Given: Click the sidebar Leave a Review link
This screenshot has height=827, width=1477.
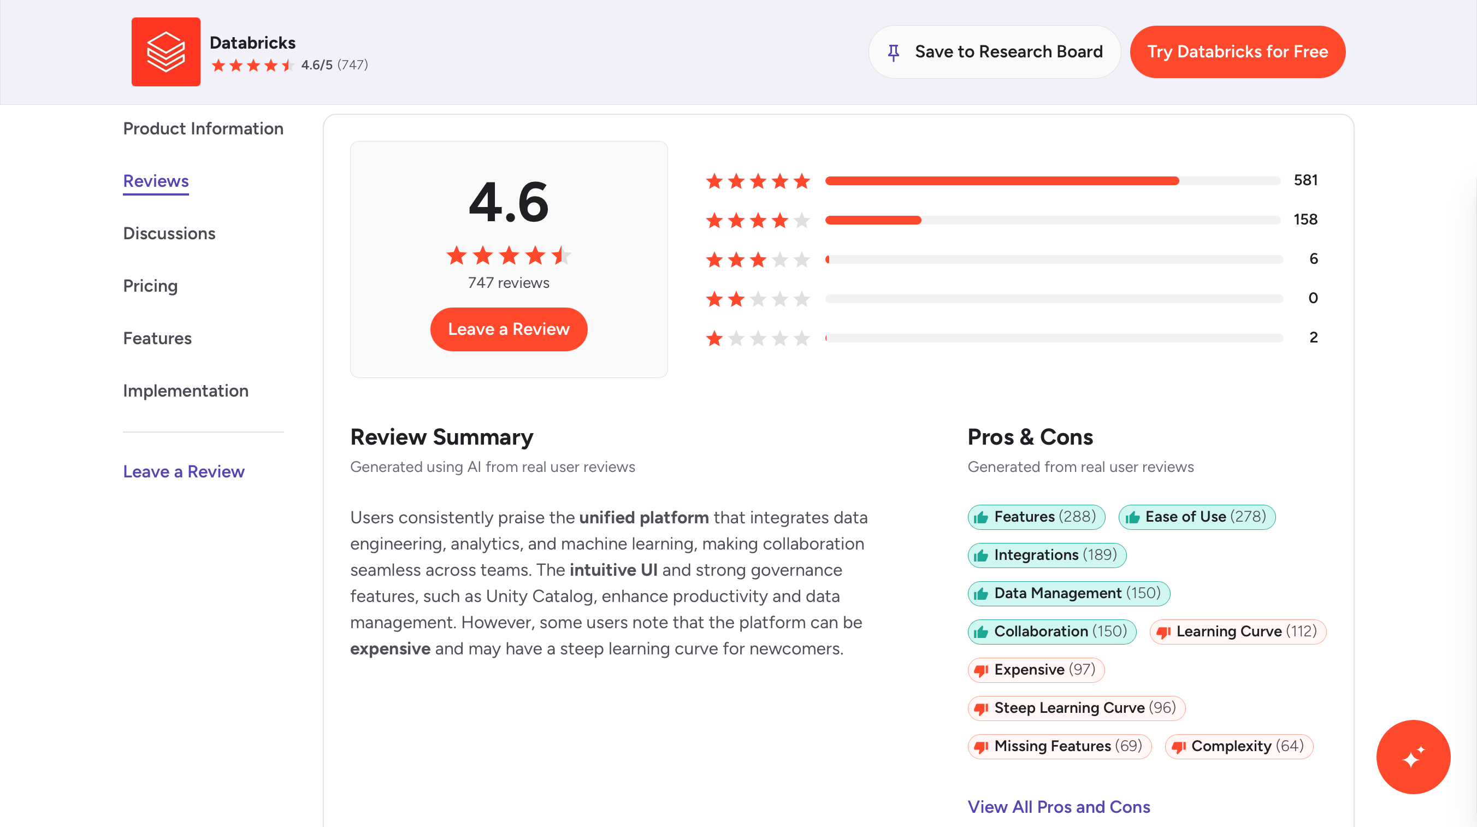Looking at the screenshot, I should pyautogui.click(x=184, y=471).
